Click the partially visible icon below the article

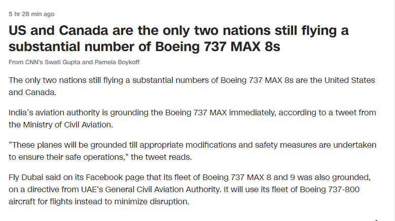(376, 220)
